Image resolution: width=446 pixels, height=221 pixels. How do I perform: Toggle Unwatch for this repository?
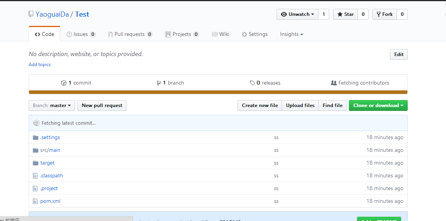coord(297,14)
